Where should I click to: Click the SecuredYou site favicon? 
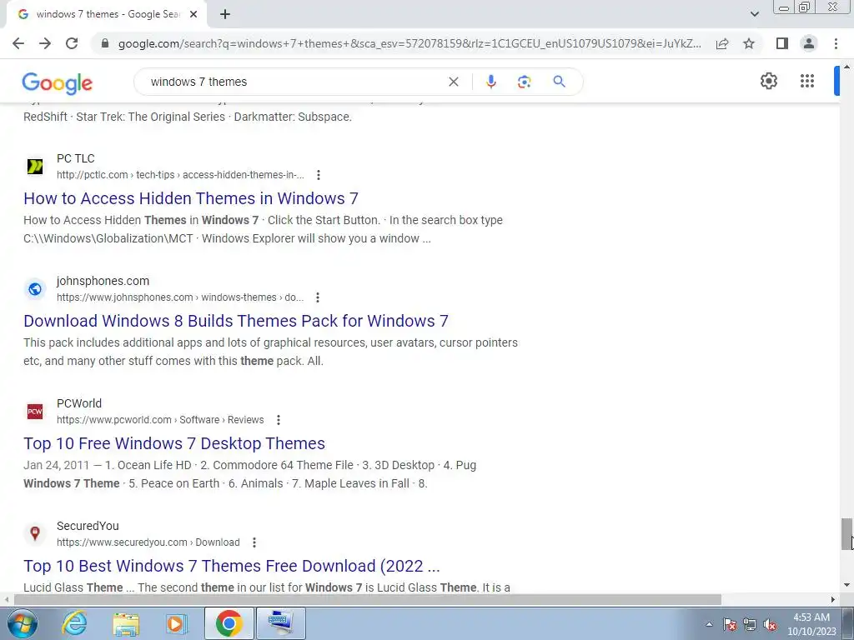[x=35, y=534]
